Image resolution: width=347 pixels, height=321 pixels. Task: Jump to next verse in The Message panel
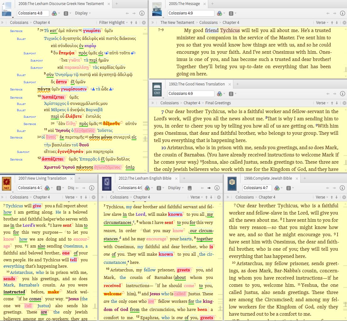coord(337,23)
